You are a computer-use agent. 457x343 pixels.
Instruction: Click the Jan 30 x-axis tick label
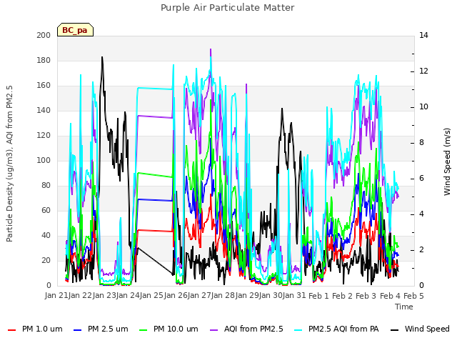[x=271, y=295]
